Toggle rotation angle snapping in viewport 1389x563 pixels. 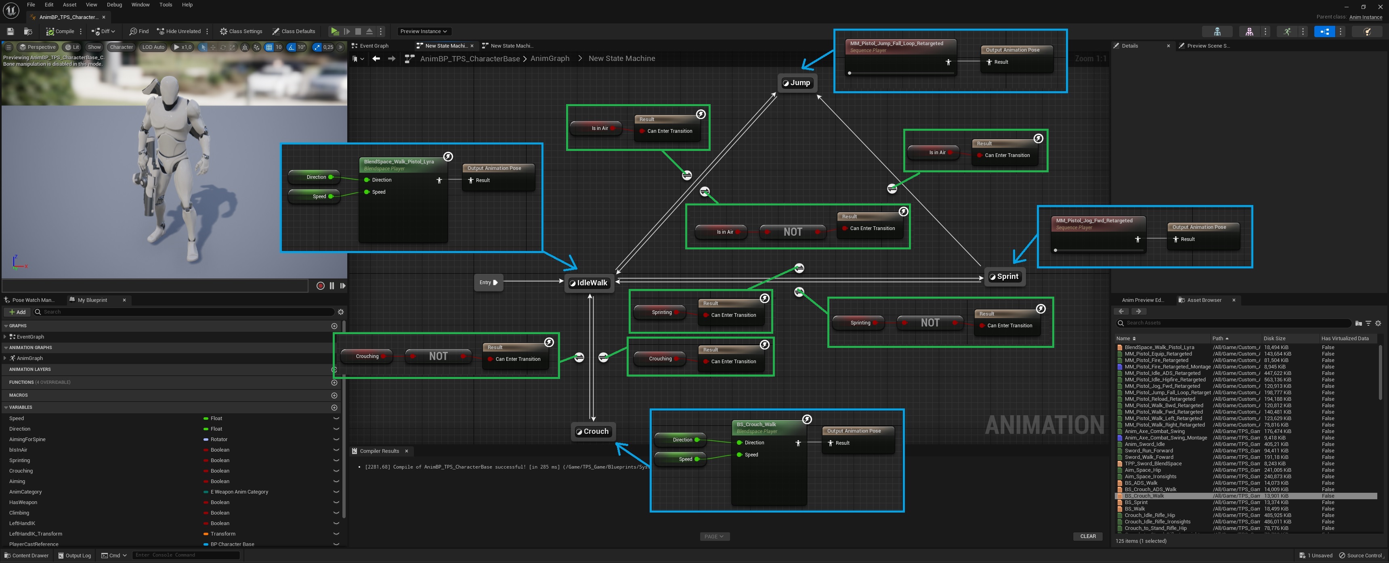[x=291, y=47]
